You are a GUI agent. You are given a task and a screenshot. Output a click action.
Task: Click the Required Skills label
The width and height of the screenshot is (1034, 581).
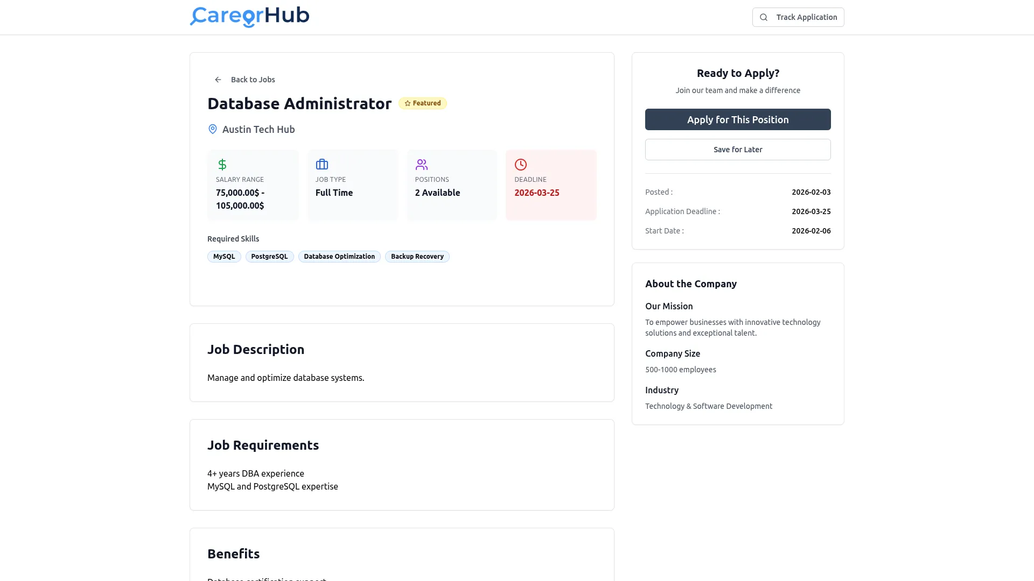click(233, 239)
